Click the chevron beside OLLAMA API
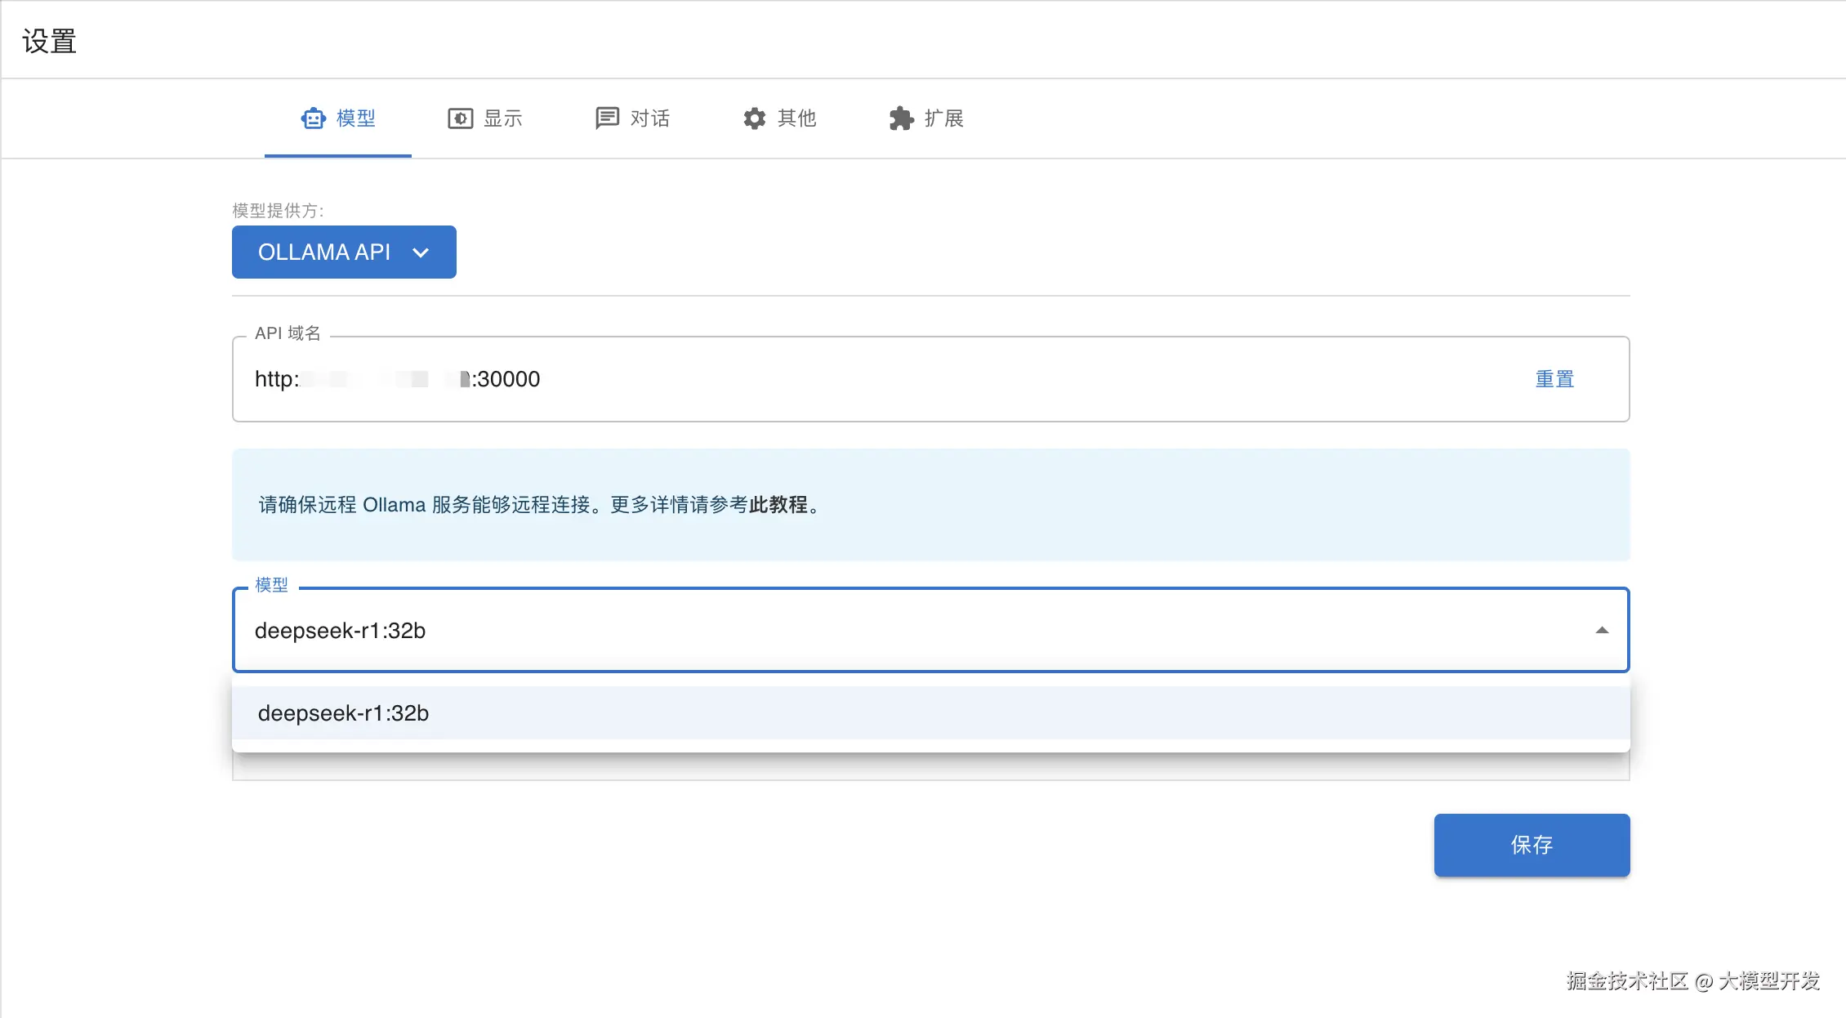This screenshot has height=1018, width=1846. click(x=421, y=252)
